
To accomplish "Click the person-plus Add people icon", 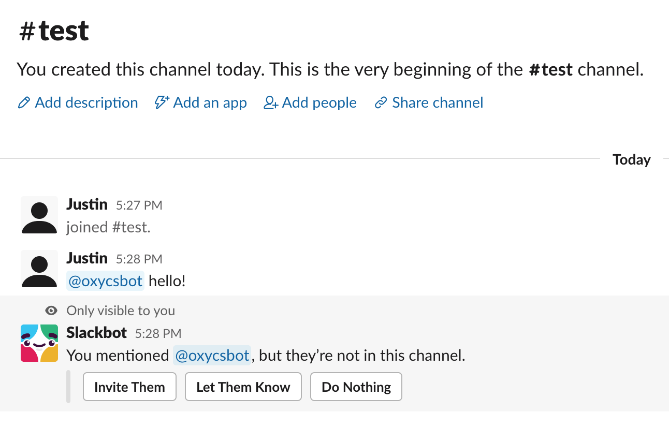I will click(271, 103).
